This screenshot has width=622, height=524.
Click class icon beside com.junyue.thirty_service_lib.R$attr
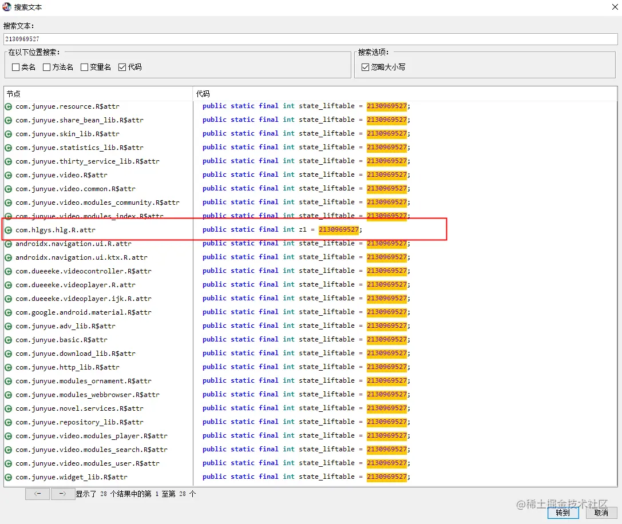tap(8, 161)
